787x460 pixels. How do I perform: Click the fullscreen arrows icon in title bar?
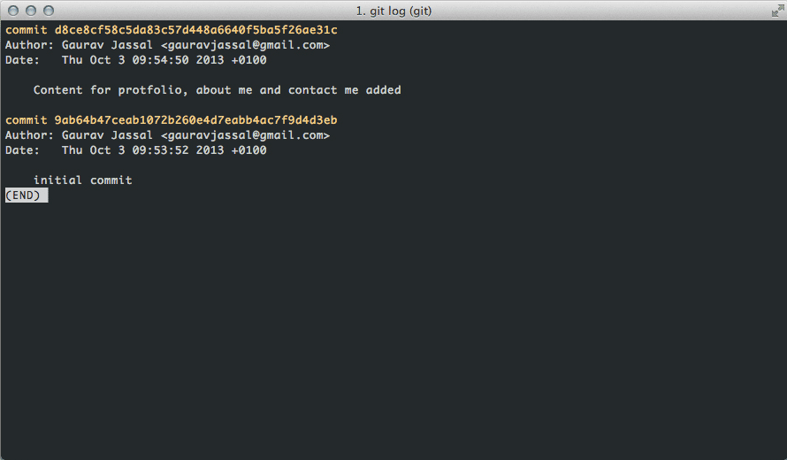pos(776,11)
